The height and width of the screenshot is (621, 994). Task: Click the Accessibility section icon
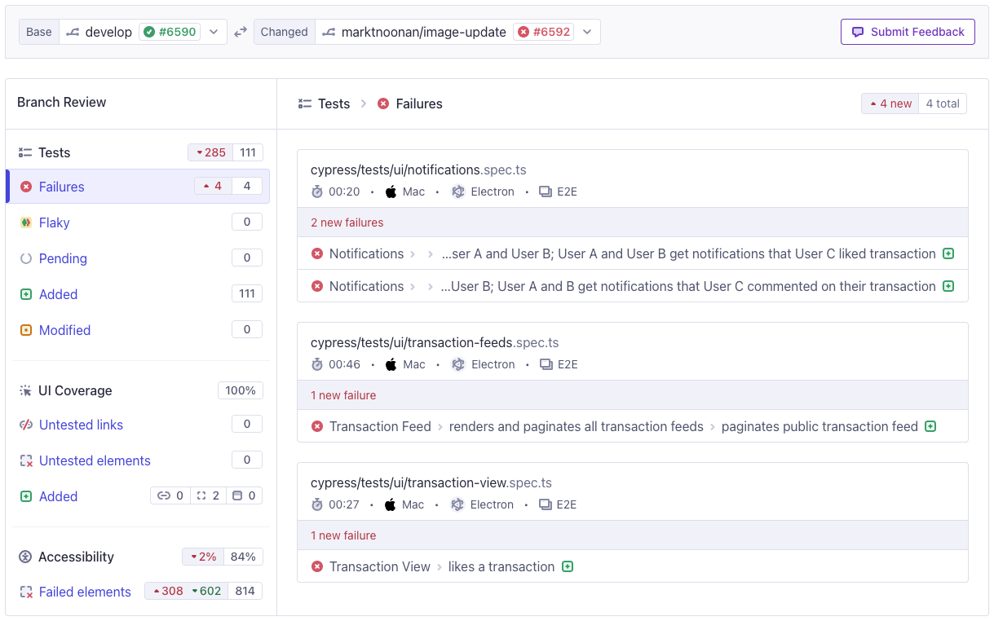[x=25, y=557]
